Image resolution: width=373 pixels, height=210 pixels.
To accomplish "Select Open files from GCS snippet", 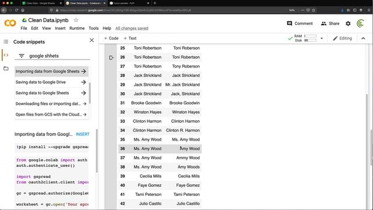I will click(51, 114).
